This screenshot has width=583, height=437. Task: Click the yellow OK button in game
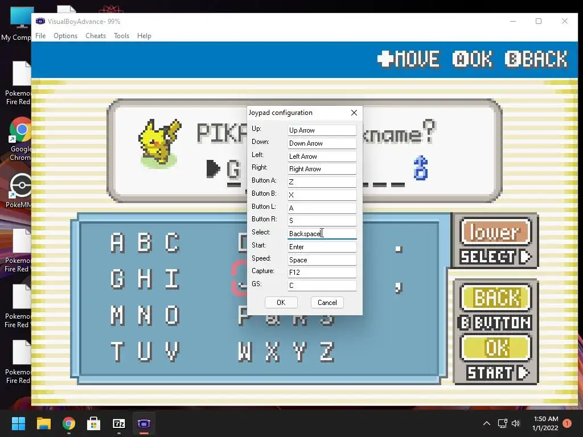tap(496, 348)
